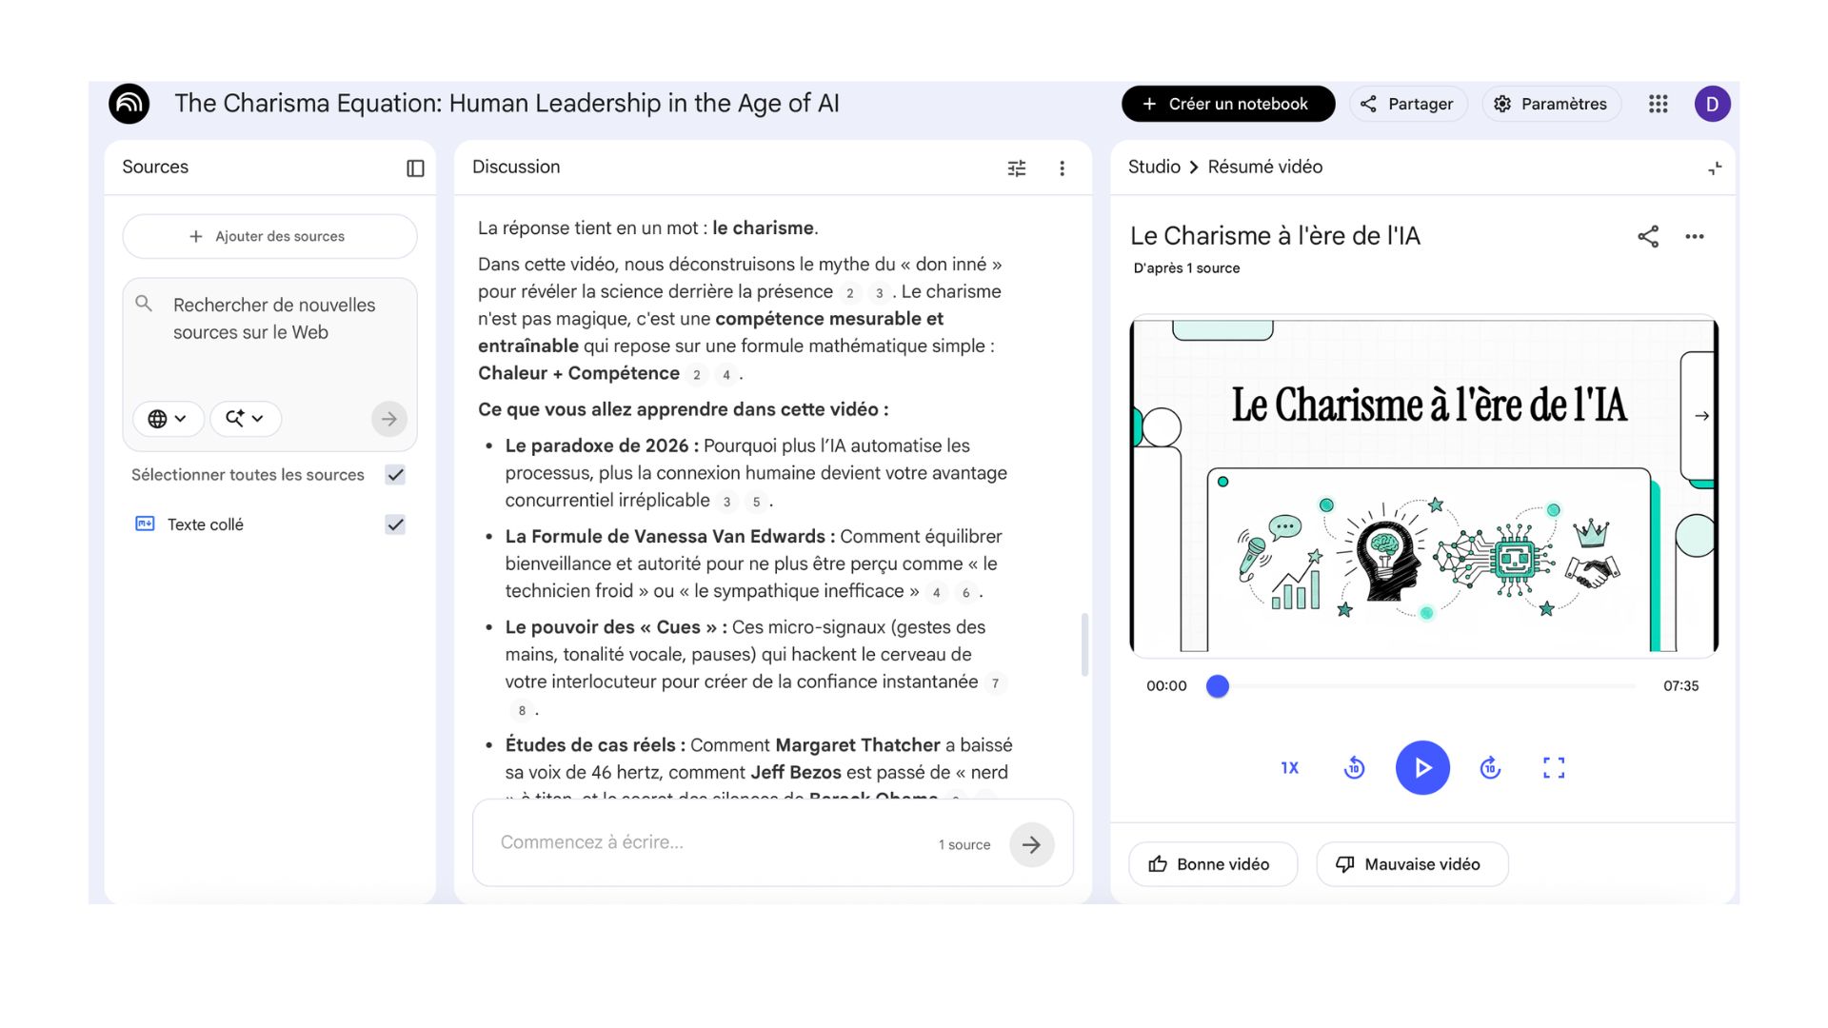The width and height of the screenshot is (1828, 1028).
Task: Click the video progress slider handle
Action: 1217,685
